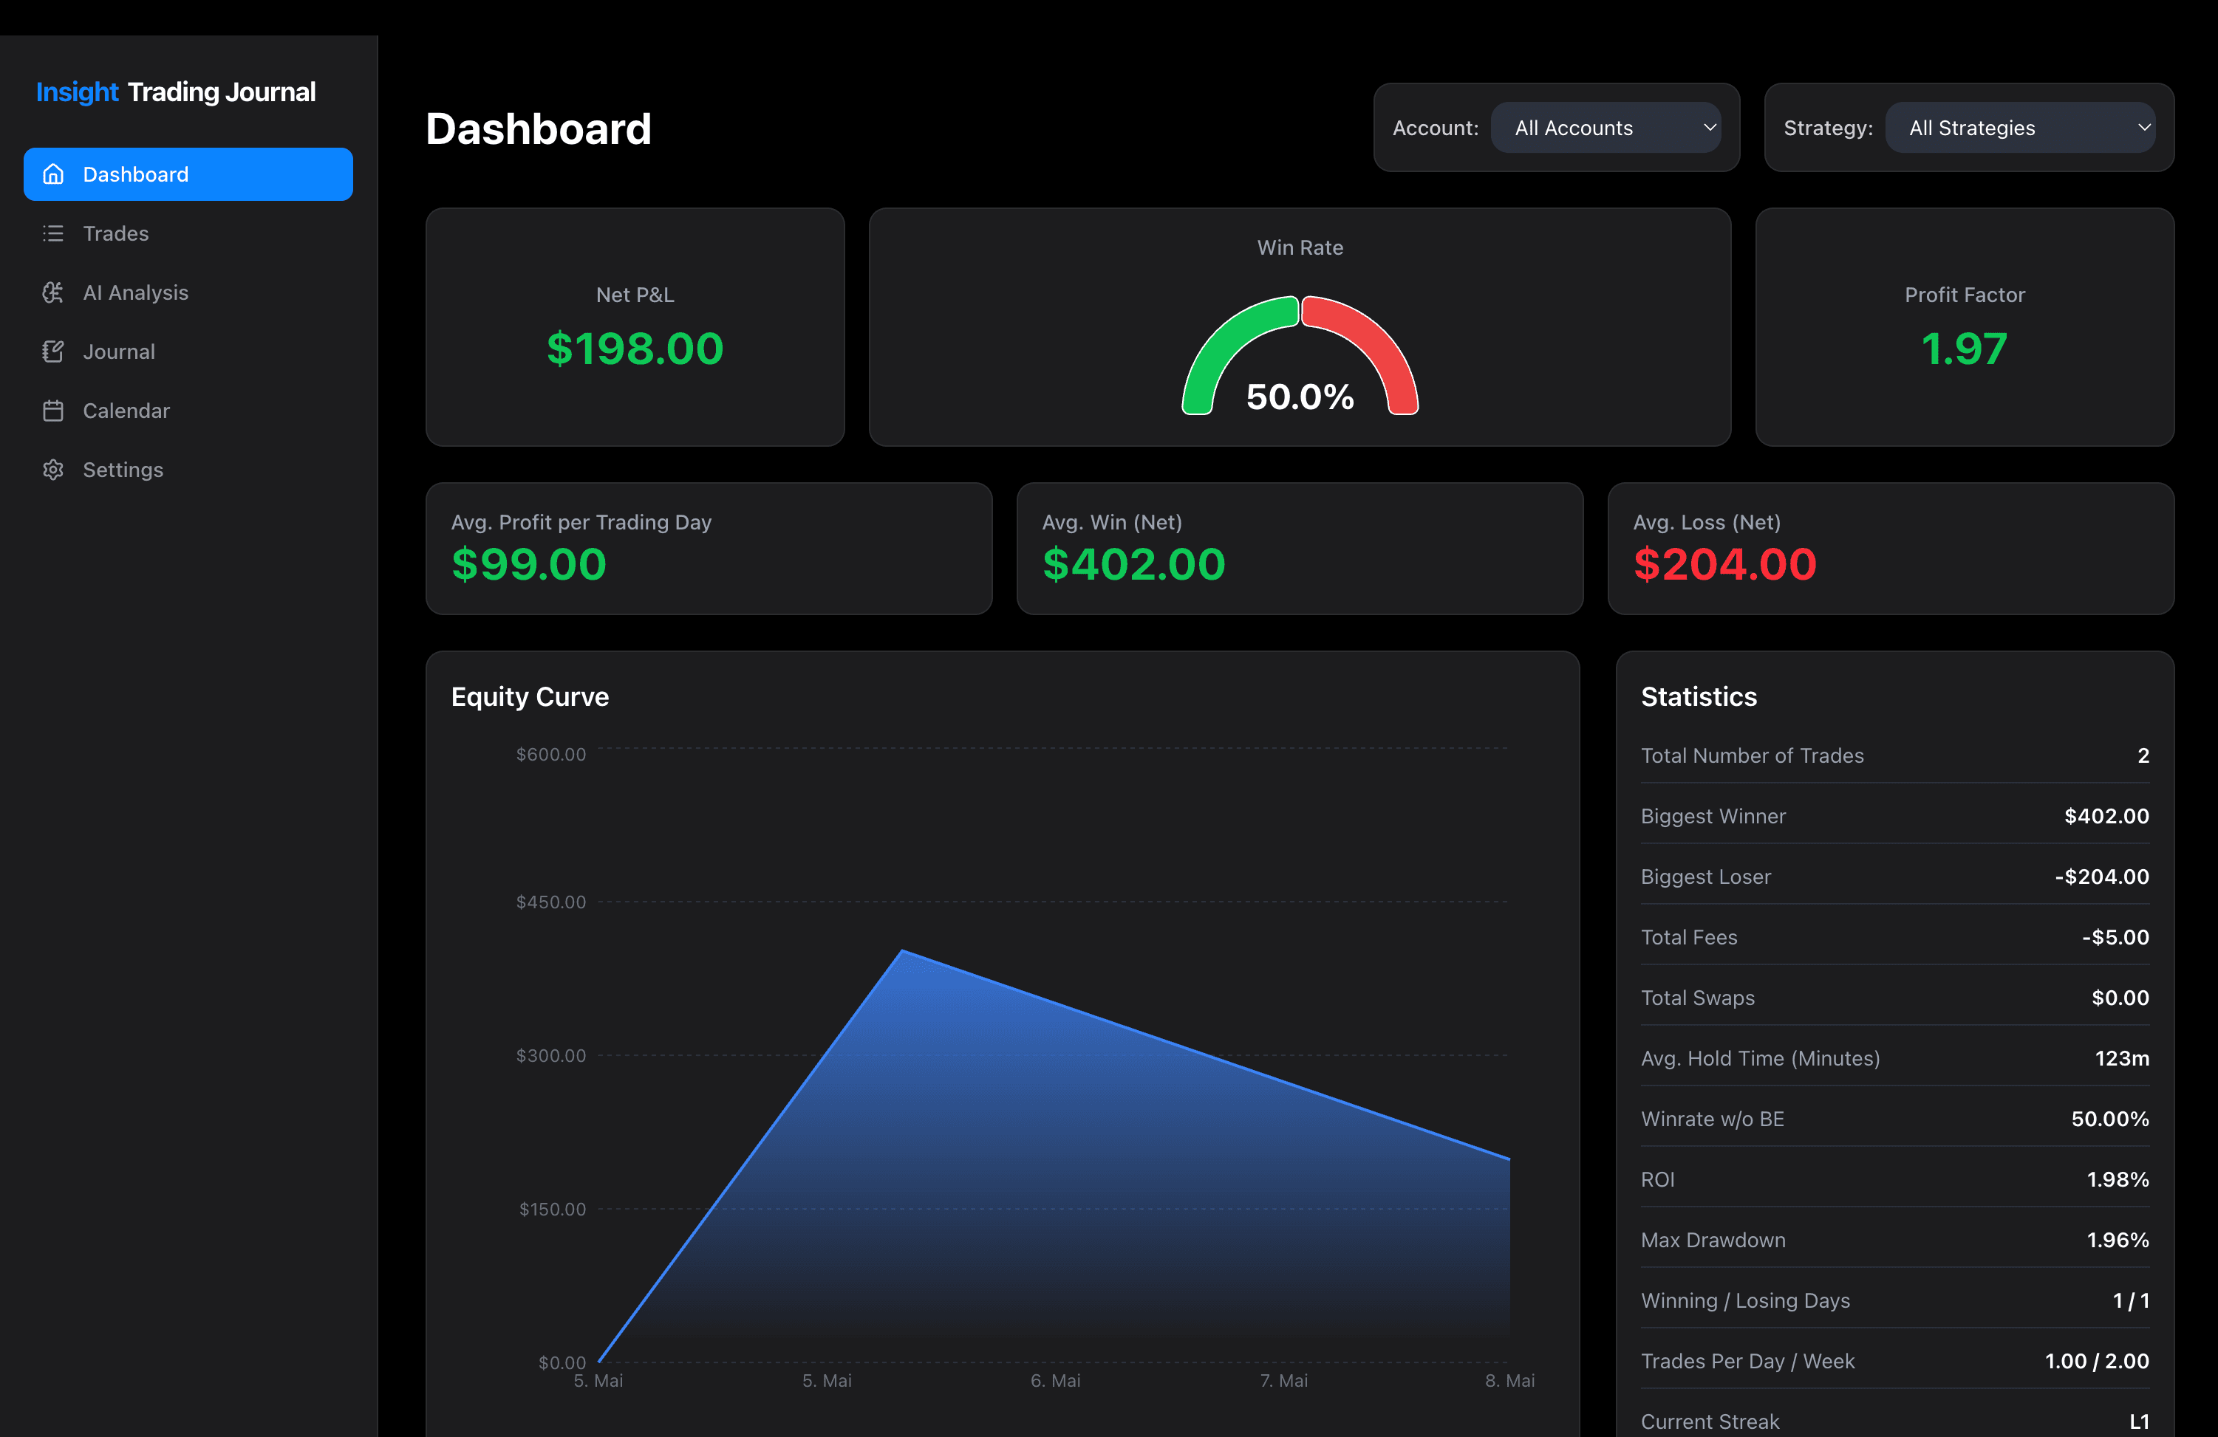Click the Current Streak L1 value
This screenshot has width=2218, height=1437.
tap(2139, 1421)
